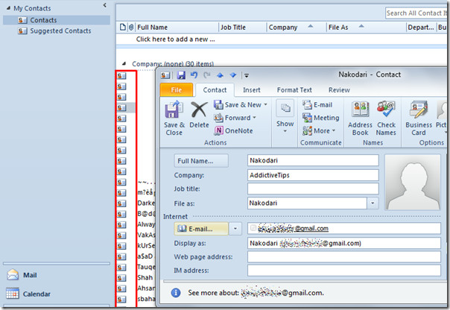Click the Company field with AddictiveTips

313,175
